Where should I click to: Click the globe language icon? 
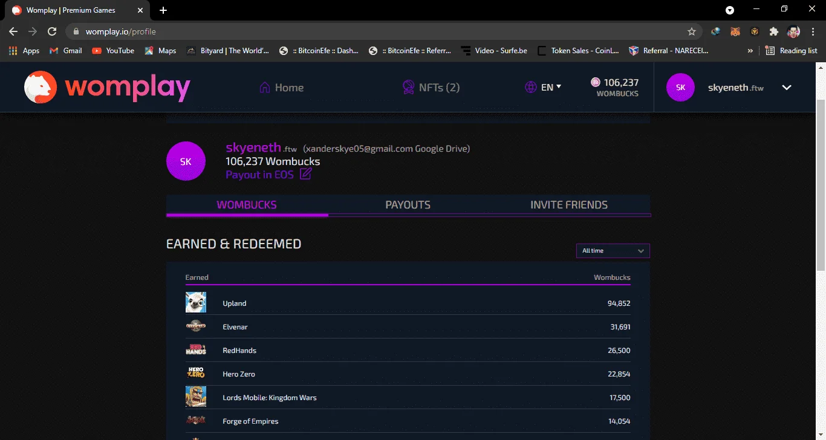pos(530,88)
